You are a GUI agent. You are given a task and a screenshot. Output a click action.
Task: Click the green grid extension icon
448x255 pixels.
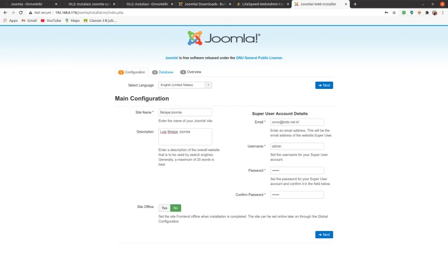tap(404, 12)
